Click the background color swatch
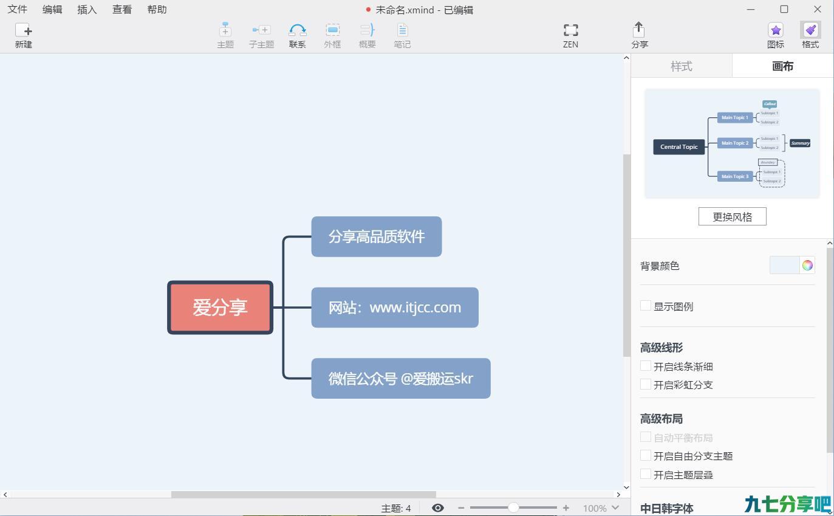 point(785,265)
